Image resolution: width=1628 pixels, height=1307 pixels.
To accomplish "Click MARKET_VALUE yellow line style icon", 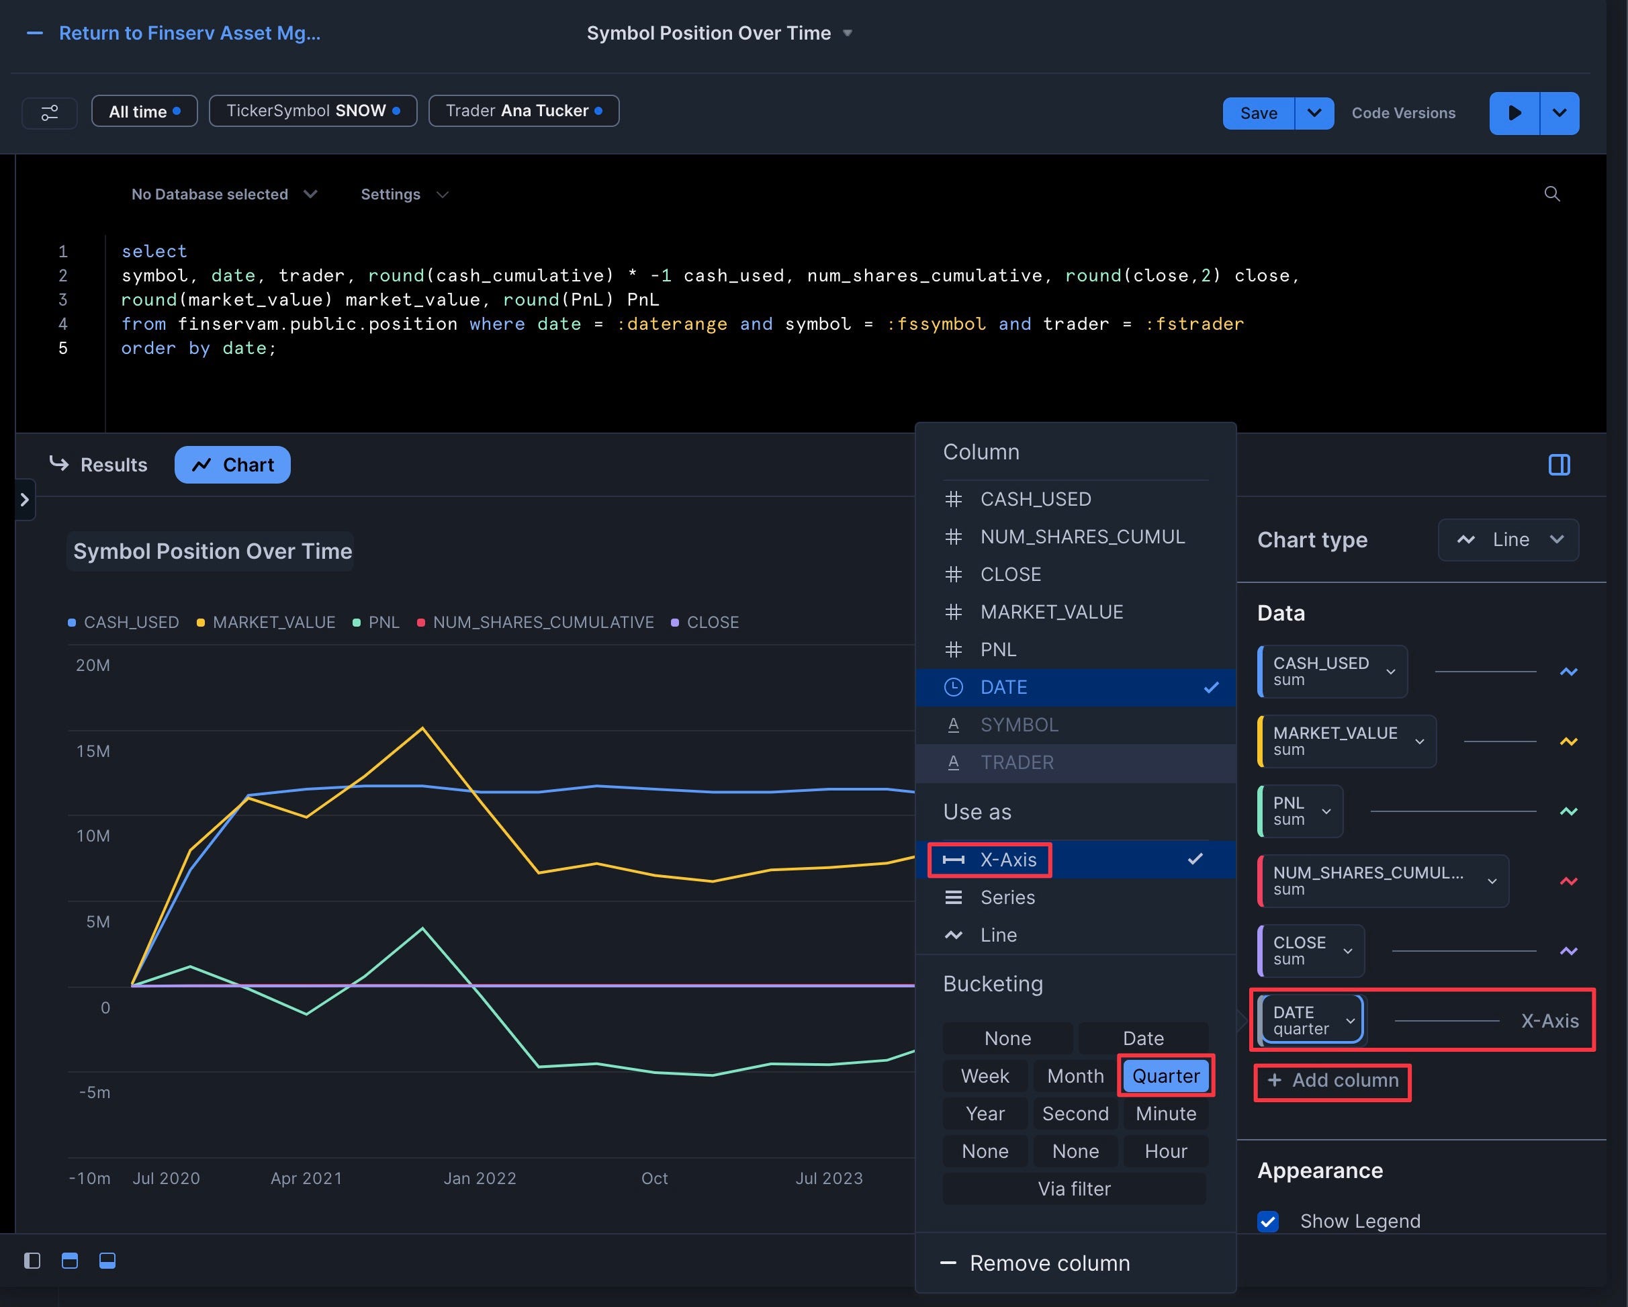I will (1568, 741).
